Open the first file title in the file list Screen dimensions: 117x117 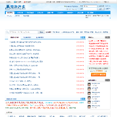pos(25,42)
